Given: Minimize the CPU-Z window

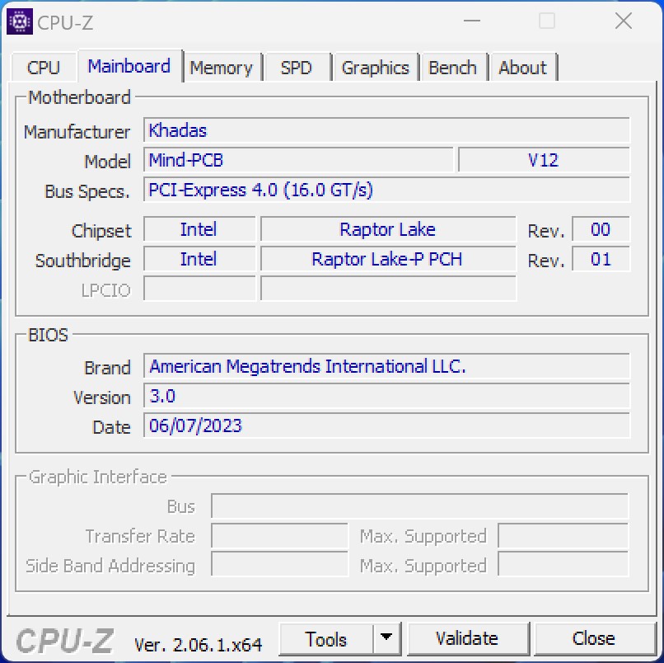Looking at the screenshot, I should [472, 21].
